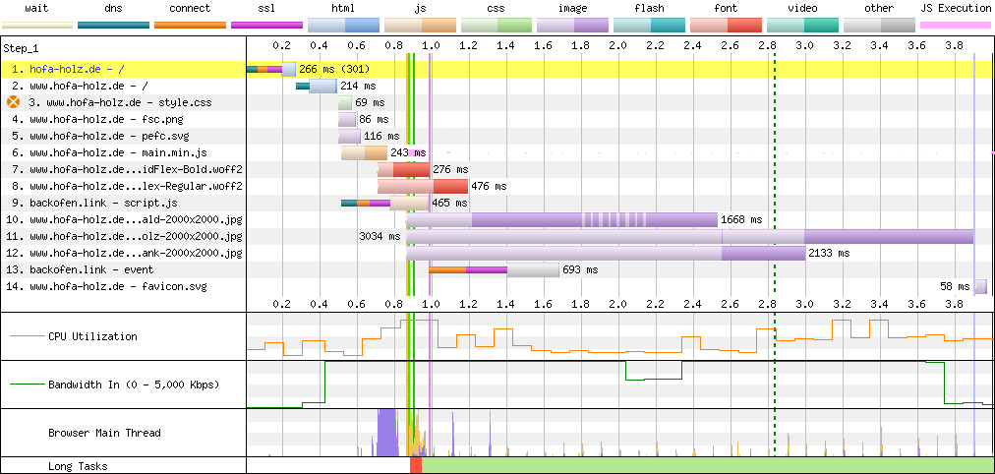
Task: Select the 'ssl' legend color bar
Action: [266, 26]
